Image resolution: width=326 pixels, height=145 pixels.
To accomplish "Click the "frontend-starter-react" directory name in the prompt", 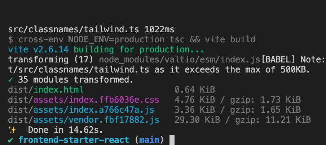I will (x=77, y=139).
